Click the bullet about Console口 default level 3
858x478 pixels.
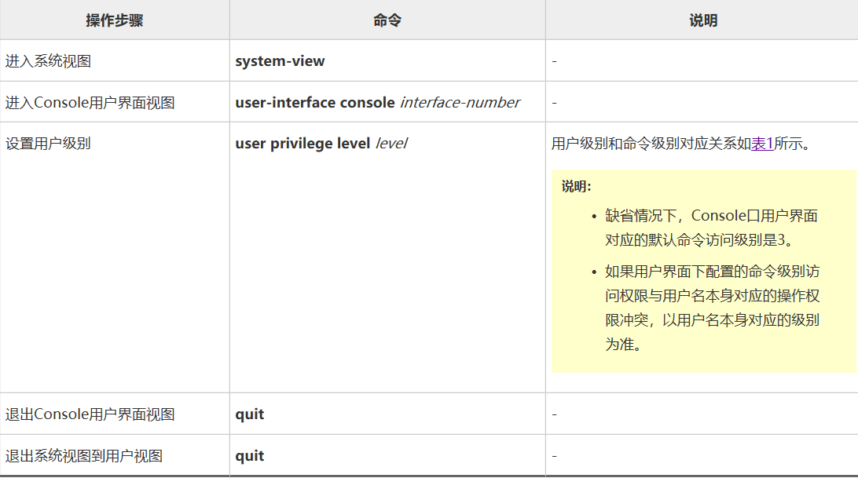[x=711, y=228]
